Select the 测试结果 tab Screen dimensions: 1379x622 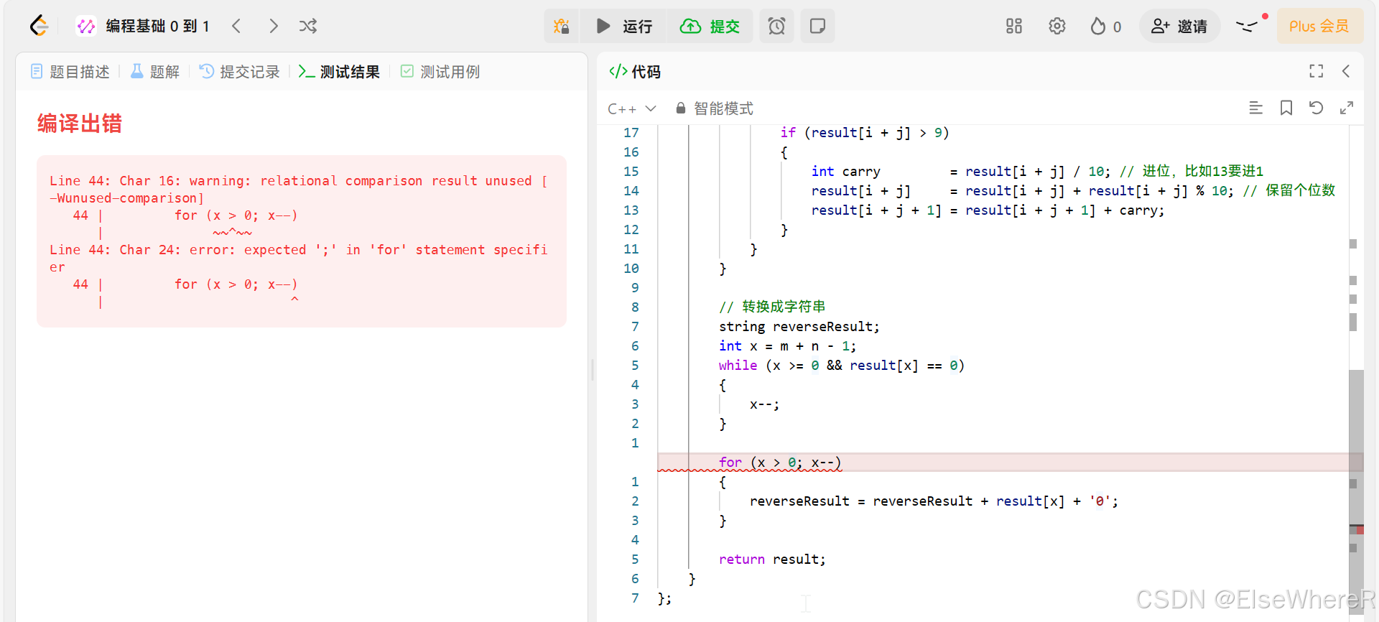tap(339, 72)
